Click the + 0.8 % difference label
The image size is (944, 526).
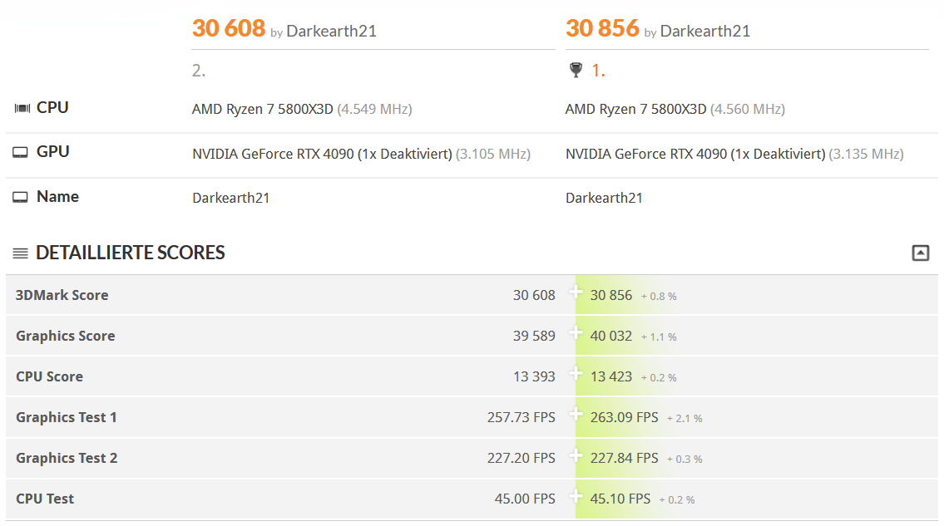click(x=659, y=297)
